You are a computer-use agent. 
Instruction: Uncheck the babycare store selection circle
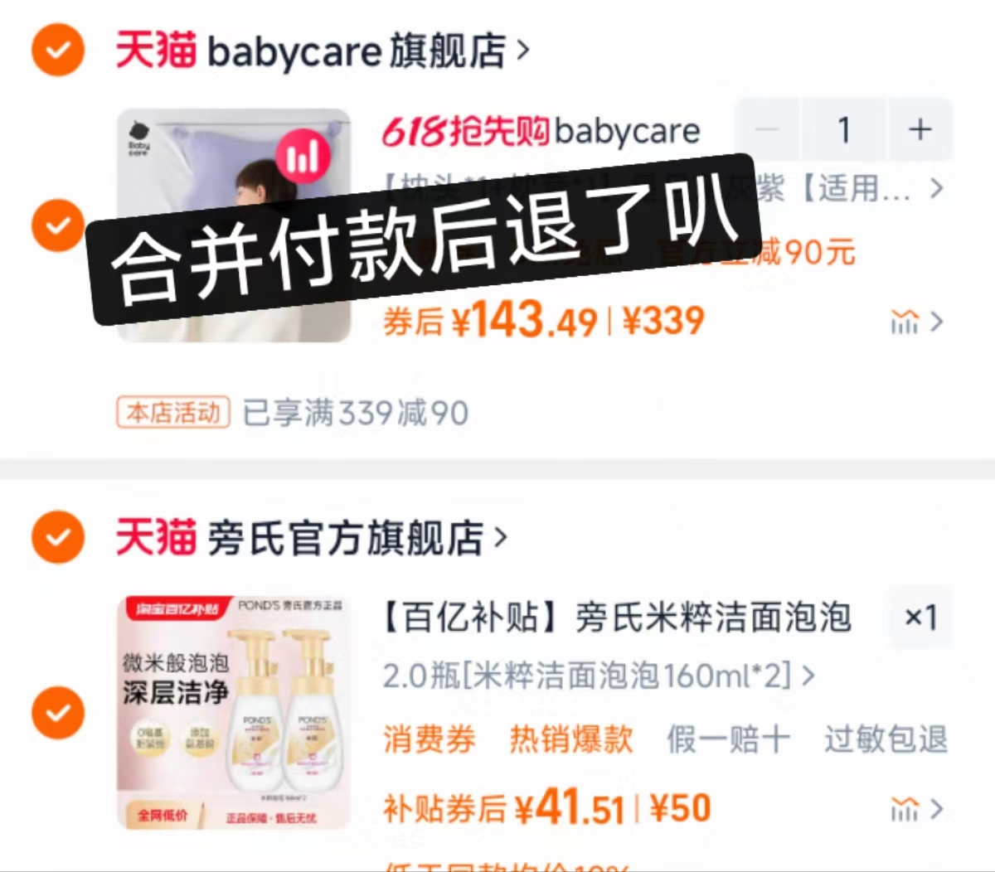point(58,50)
